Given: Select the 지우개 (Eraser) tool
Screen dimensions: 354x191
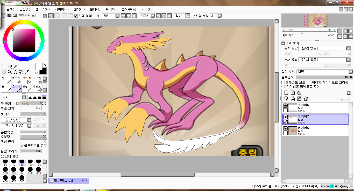Looking at the screenshot, I should point(17,80).
